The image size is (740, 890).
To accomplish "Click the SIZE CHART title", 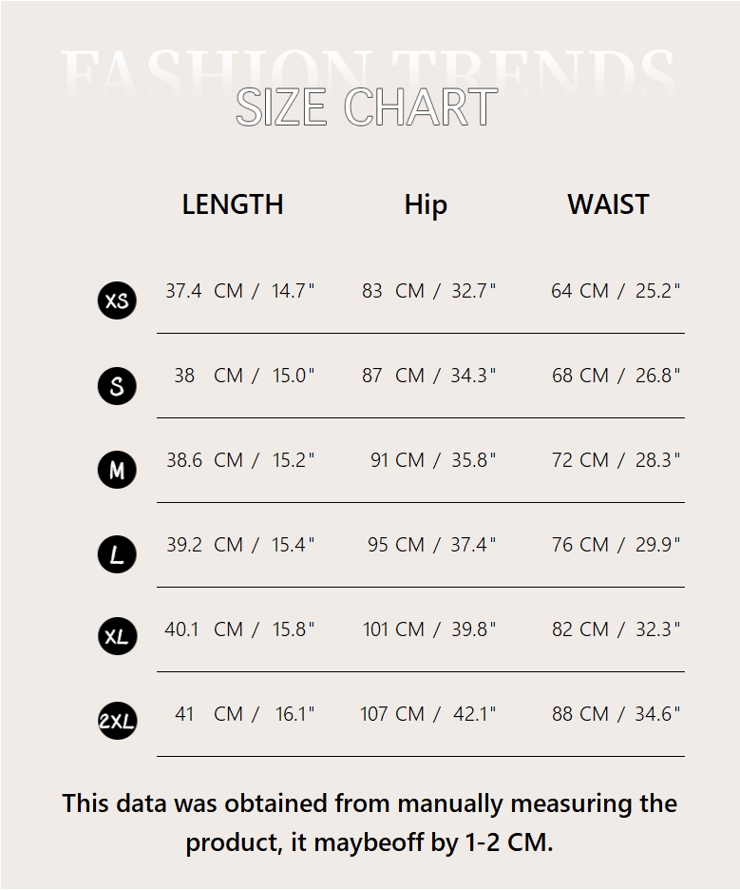I will (x=367, y=107).
